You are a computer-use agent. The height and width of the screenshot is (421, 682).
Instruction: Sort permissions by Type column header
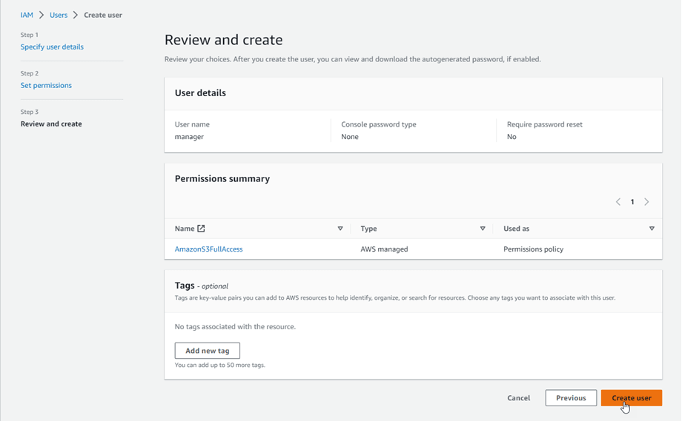pyautogui.click(x=368, y=229)
